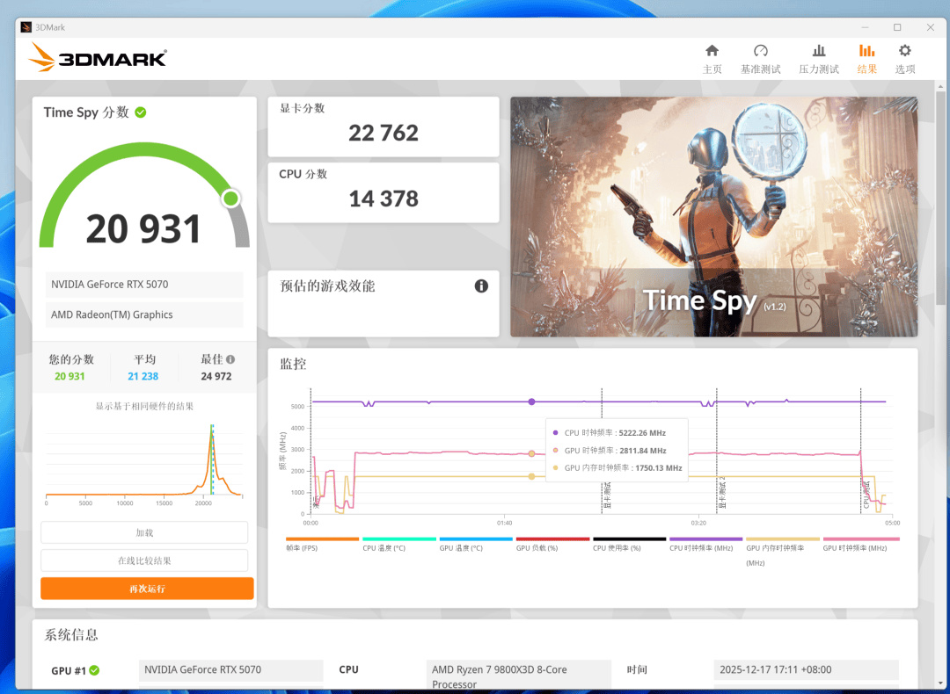This screenshot has width=950, height=694.
Task: Open the 选项 gear icon
Action: [904, 51]
